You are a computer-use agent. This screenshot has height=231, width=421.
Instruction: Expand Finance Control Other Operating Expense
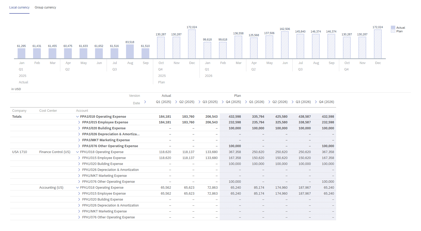(x=79, y=182)
